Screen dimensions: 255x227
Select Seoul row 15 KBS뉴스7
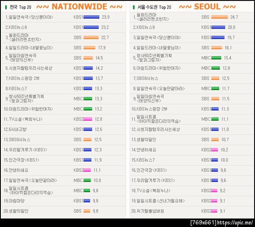click(192, 160)
